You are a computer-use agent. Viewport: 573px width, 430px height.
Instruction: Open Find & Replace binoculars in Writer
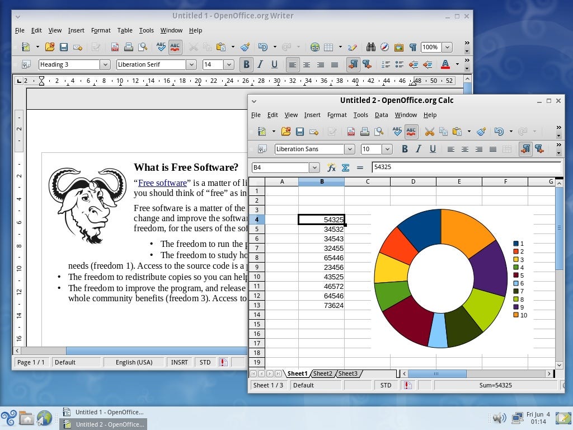tap(370, 47)
